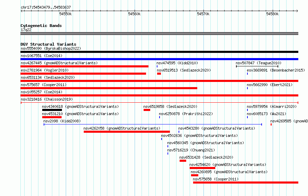The width and height of the screenshot is (308, 196).
Task: Select the nsv2098 (Kidd2008) label
Action: [62, 121]
